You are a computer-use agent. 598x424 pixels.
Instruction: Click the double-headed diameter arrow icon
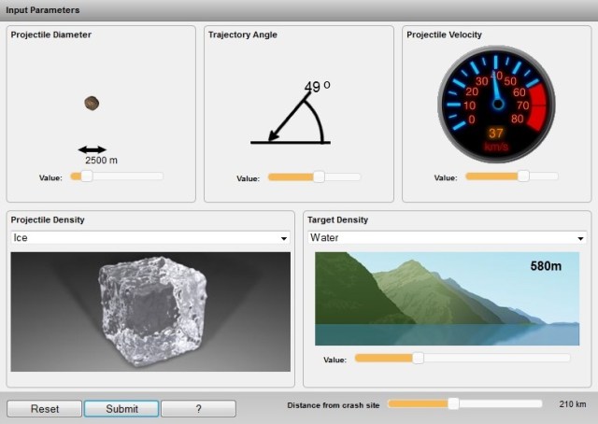(x=92, y=149)
